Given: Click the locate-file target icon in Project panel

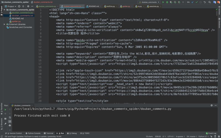Looking at the screenshot, I should click(x=19, y=6).
